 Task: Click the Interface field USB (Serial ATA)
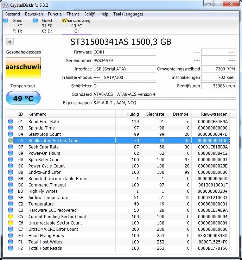click(124, 69)
